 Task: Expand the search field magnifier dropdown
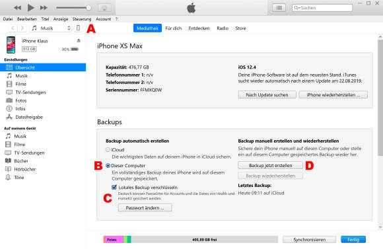pos(296,8)
